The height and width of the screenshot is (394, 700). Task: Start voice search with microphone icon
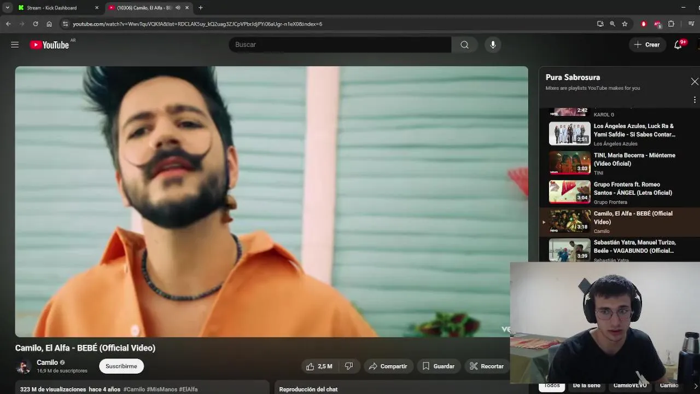[493, 45]
